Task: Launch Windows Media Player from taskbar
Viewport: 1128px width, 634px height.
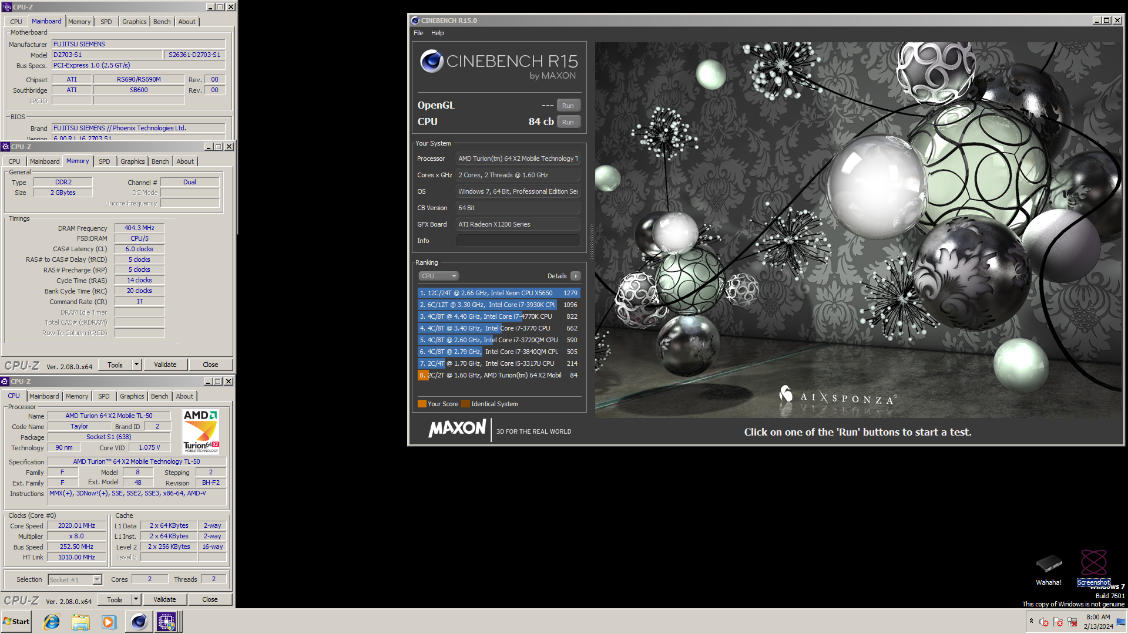Action: 109,622
